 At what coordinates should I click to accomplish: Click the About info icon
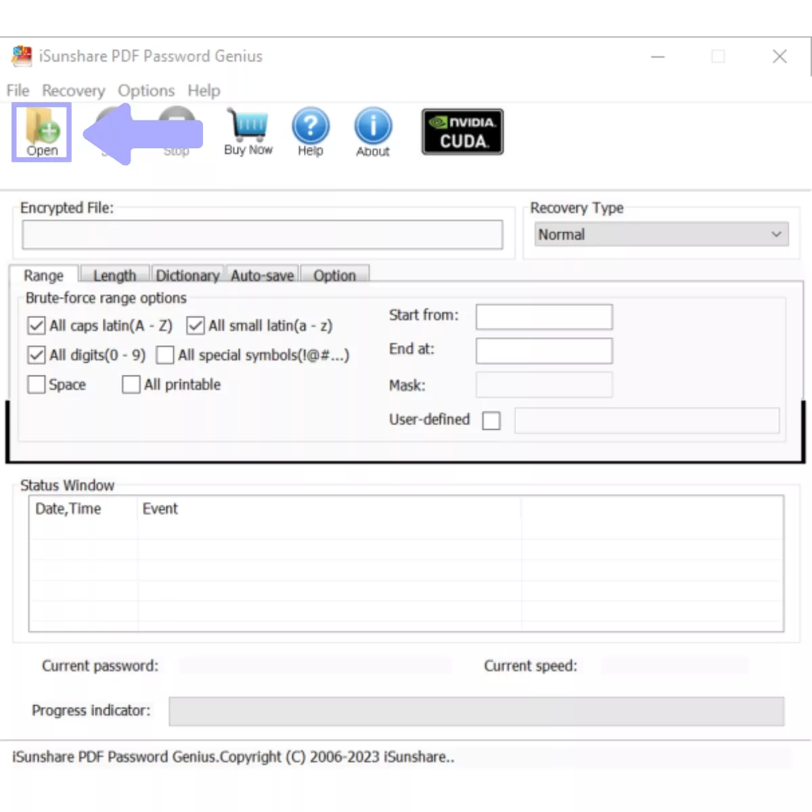click(x=373, y=132)
